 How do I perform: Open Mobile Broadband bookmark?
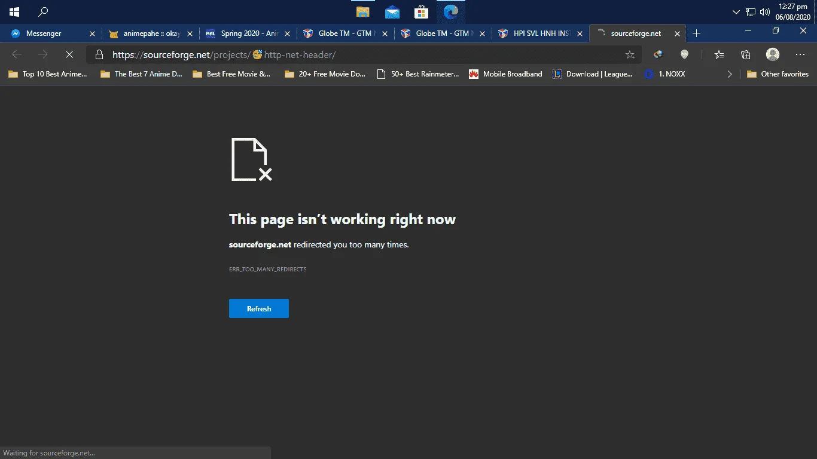tap(505, 74)
